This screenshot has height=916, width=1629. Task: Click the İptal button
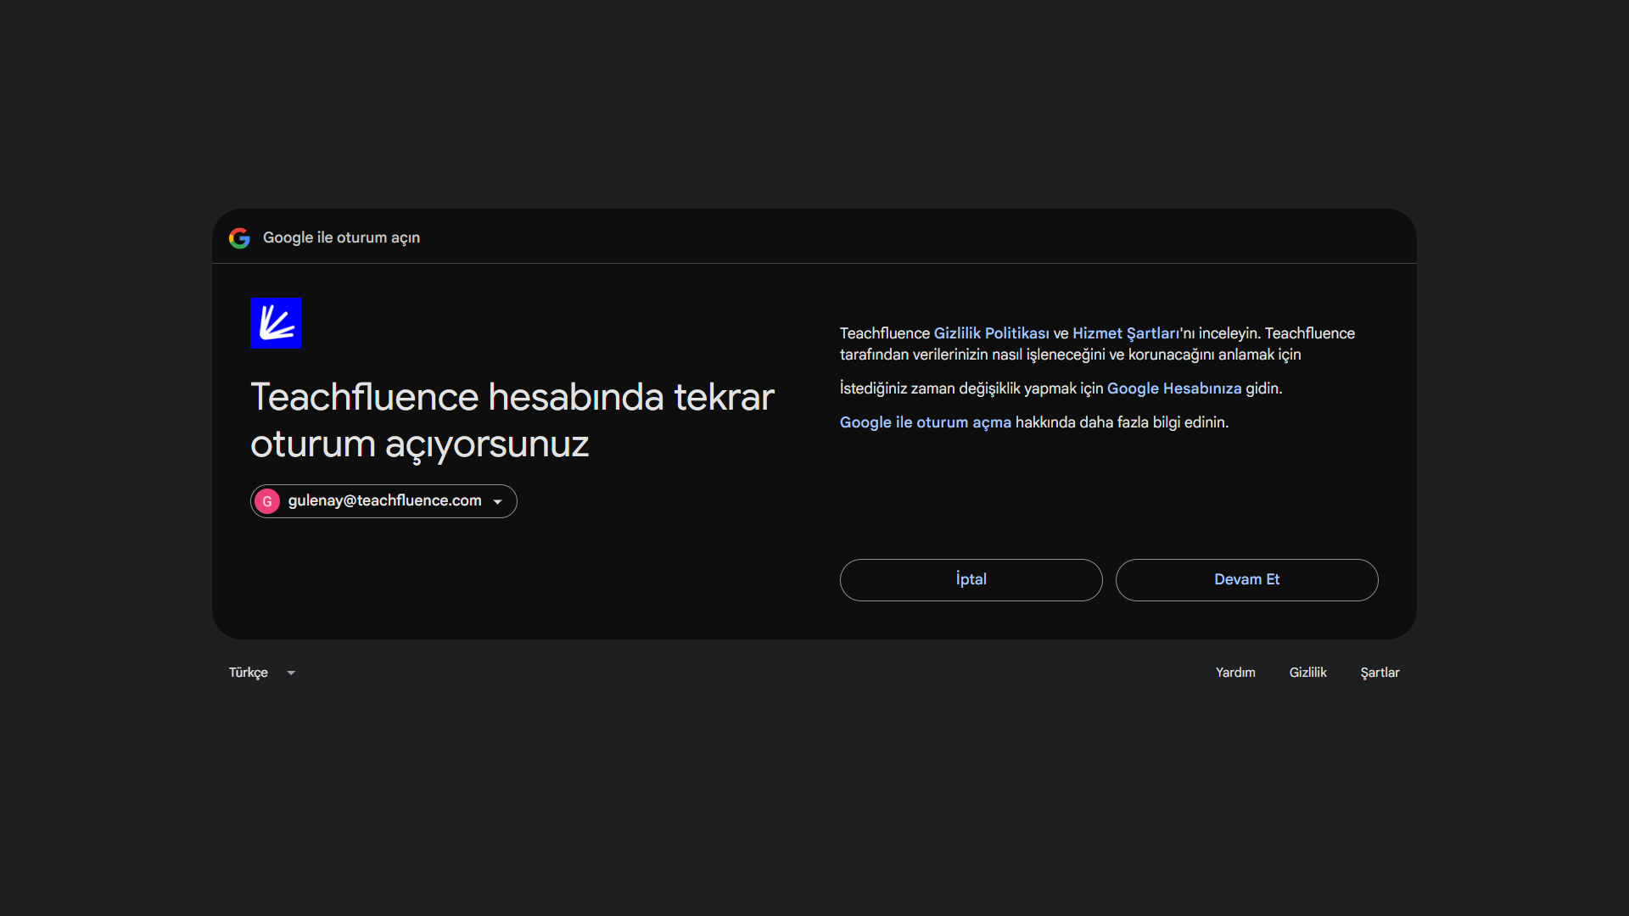971,580
